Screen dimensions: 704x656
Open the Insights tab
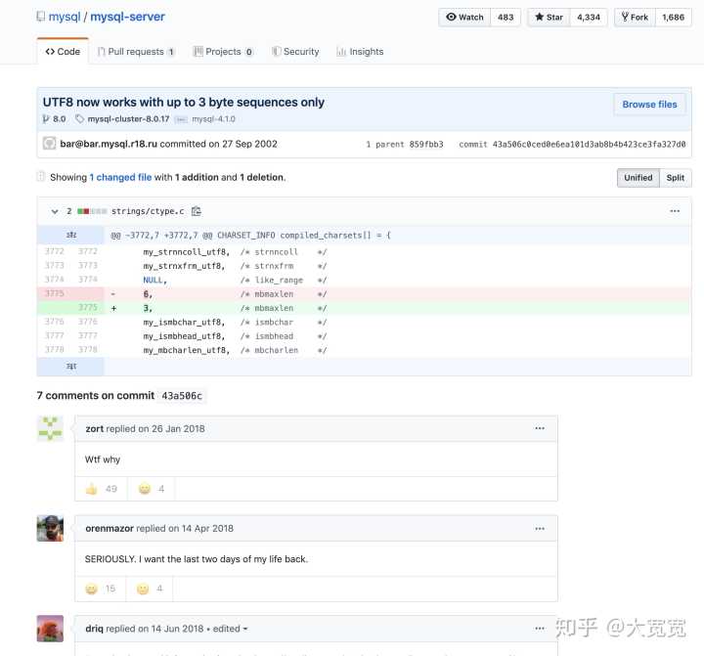point(360,52)
